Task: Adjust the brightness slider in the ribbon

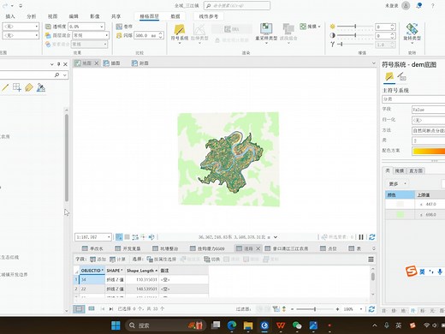Action: [x=355, y=27]
